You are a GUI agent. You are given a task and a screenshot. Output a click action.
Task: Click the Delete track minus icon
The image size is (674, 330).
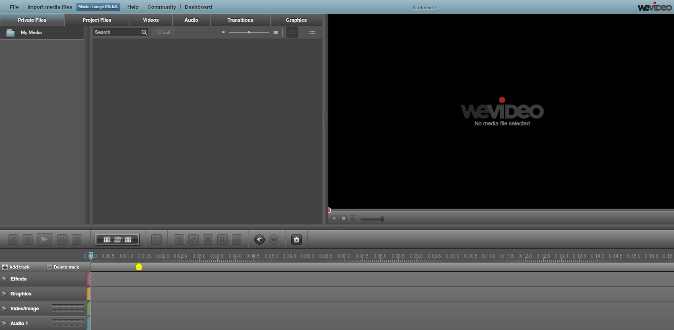pyautogui.click(x=49, y=267)
